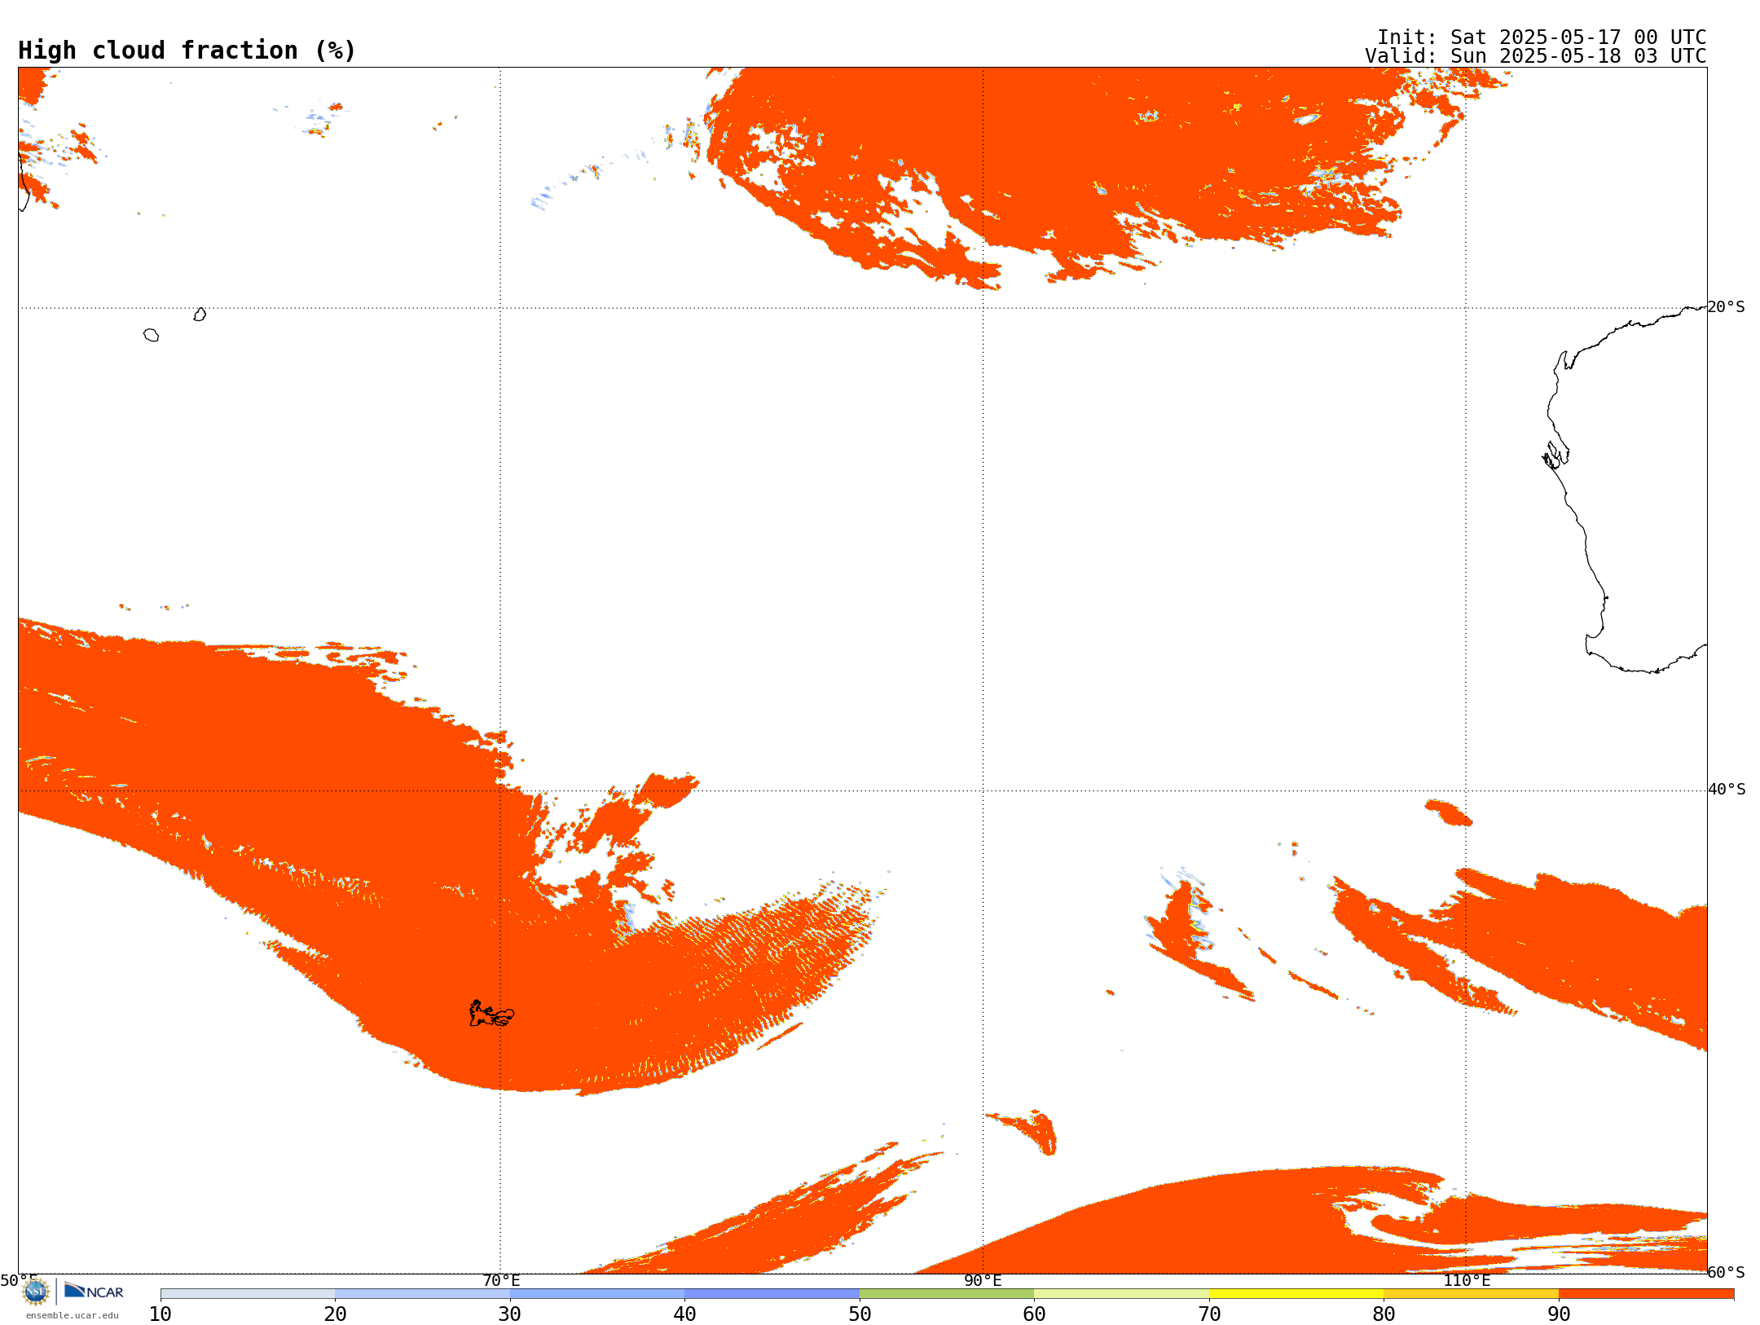Pick the periwinkle 40-50 colorbar segment
1760x1325 pixels.
[x=772, y=1294]
